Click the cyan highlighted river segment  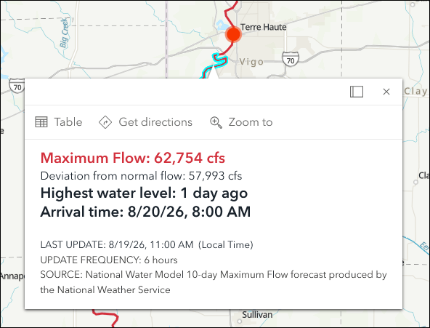coord(215,65)
